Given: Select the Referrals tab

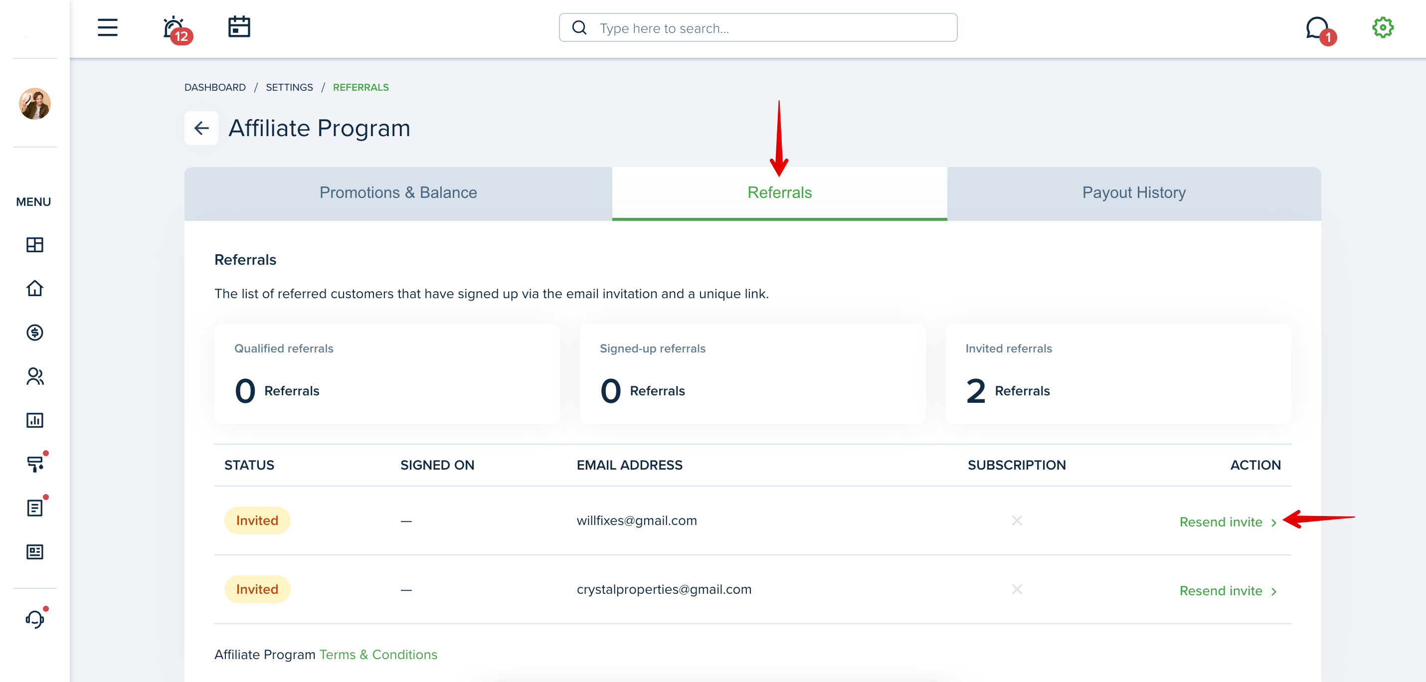Looking at the screenshot, I should [x=779, y=193].
